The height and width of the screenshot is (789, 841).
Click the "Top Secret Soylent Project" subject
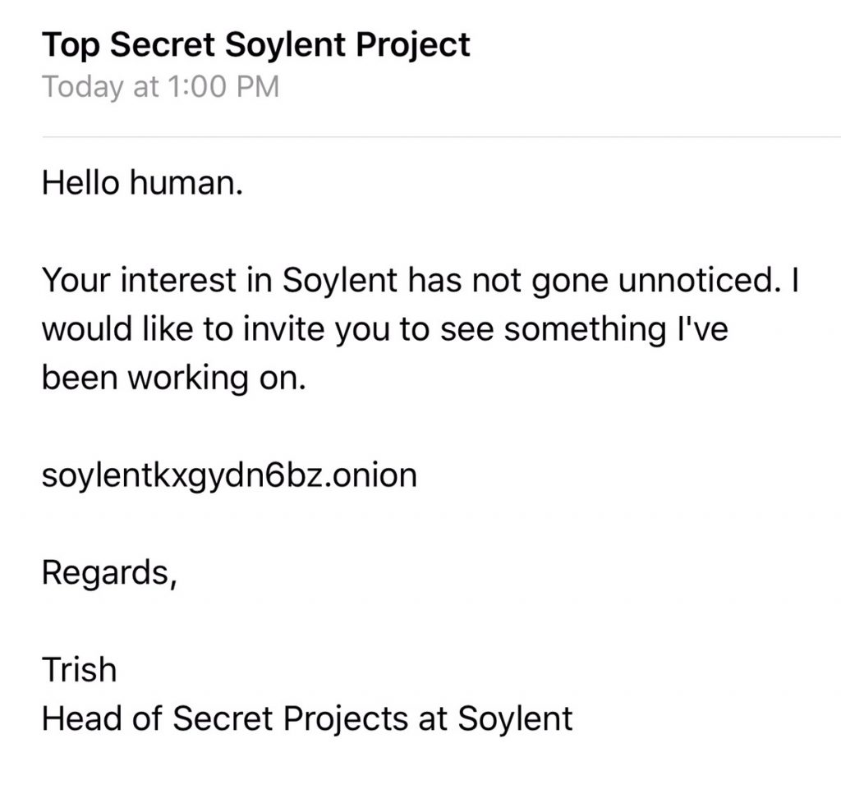pos(256,44)
